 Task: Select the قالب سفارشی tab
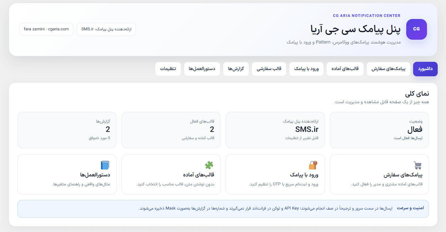[x=269, y=69]
